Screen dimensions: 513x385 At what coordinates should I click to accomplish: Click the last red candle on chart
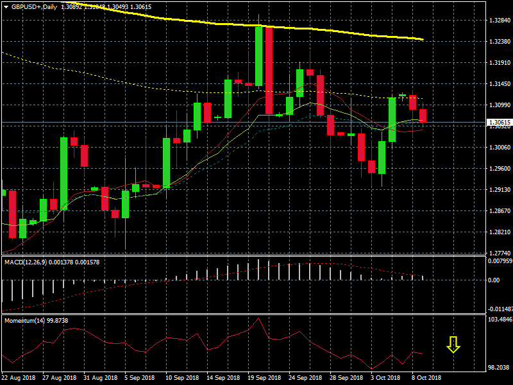423,116
